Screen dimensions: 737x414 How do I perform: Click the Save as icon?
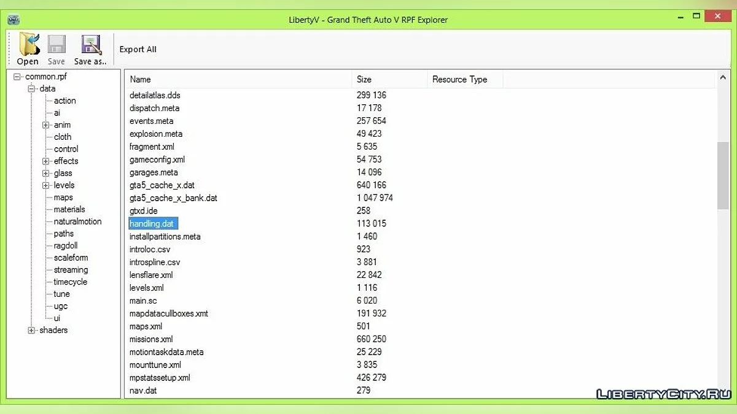coord(91,45)
